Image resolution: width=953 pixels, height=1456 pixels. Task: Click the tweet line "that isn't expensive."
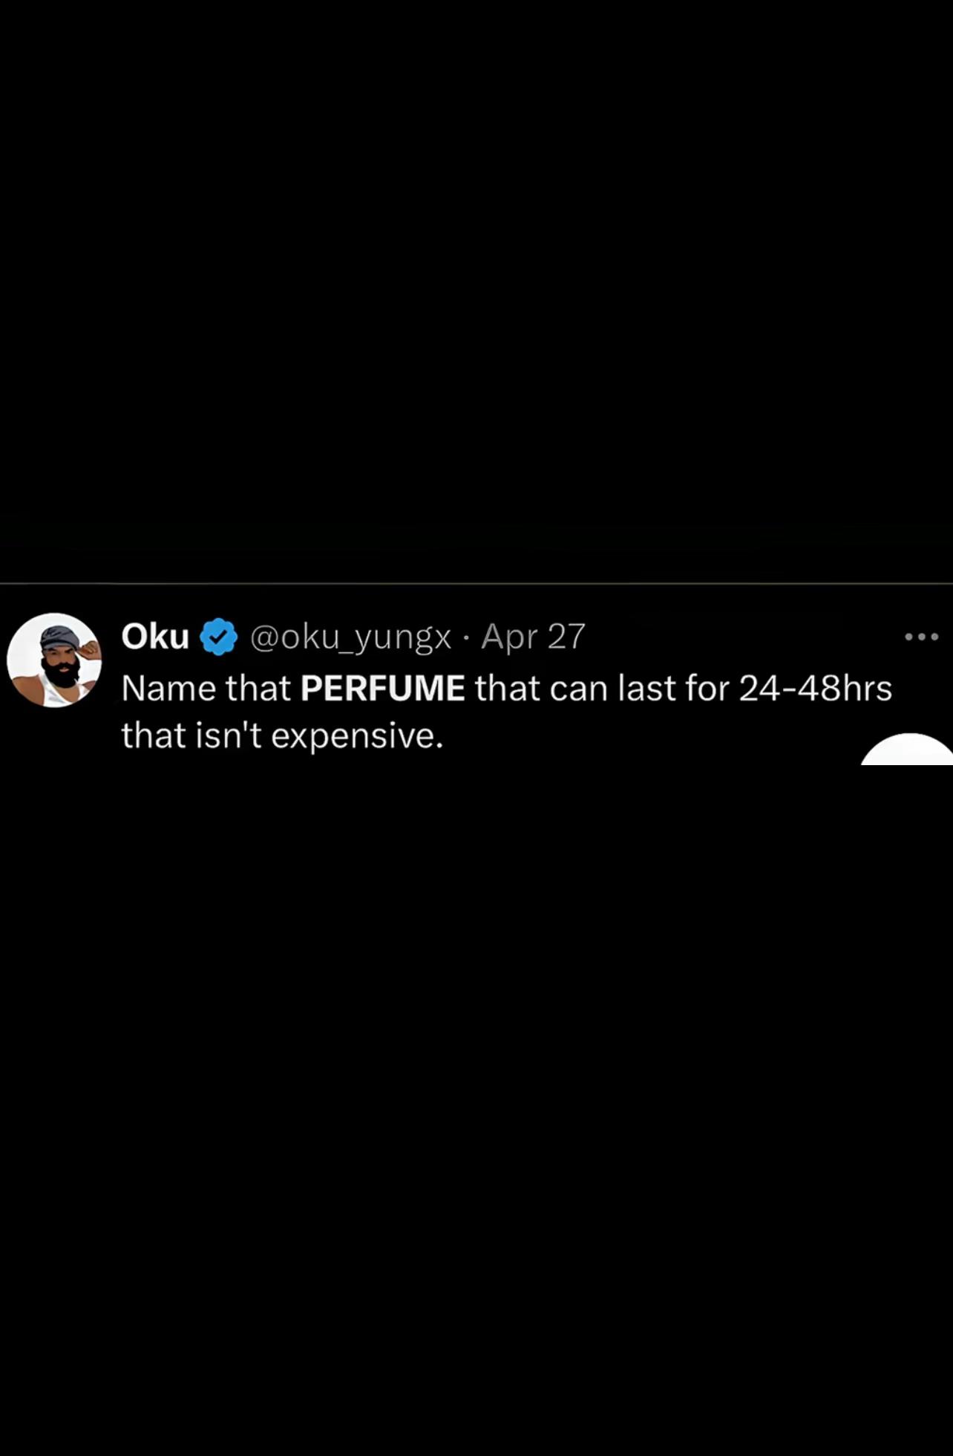click(282, 735)
